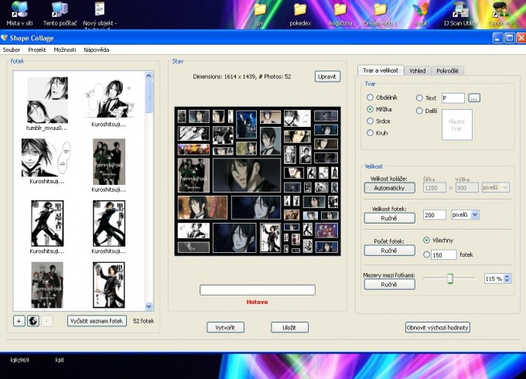This screenshot has height=379, width=526.
Task: Click the Vlastní tvar custom shape box
Action: point(457,125)
